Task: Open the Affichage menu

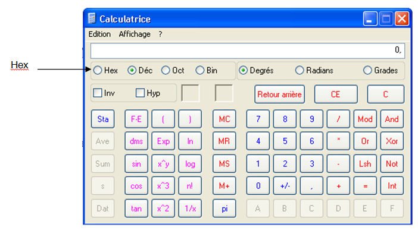Action: (x=135, y=34)
